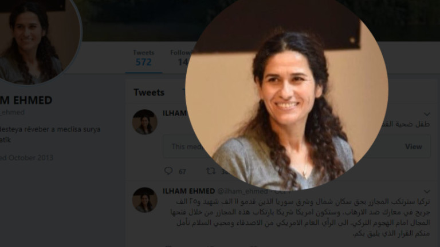Click the @ilham_ehmed handle in second tweet

pos(243,192)
